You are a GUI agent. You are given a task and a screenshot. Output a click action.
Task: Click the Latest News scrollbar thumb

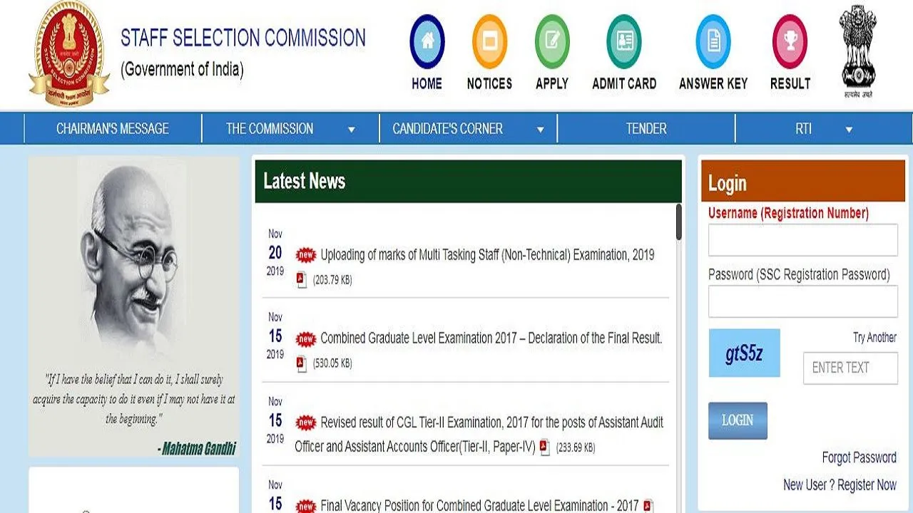[678, 222]
